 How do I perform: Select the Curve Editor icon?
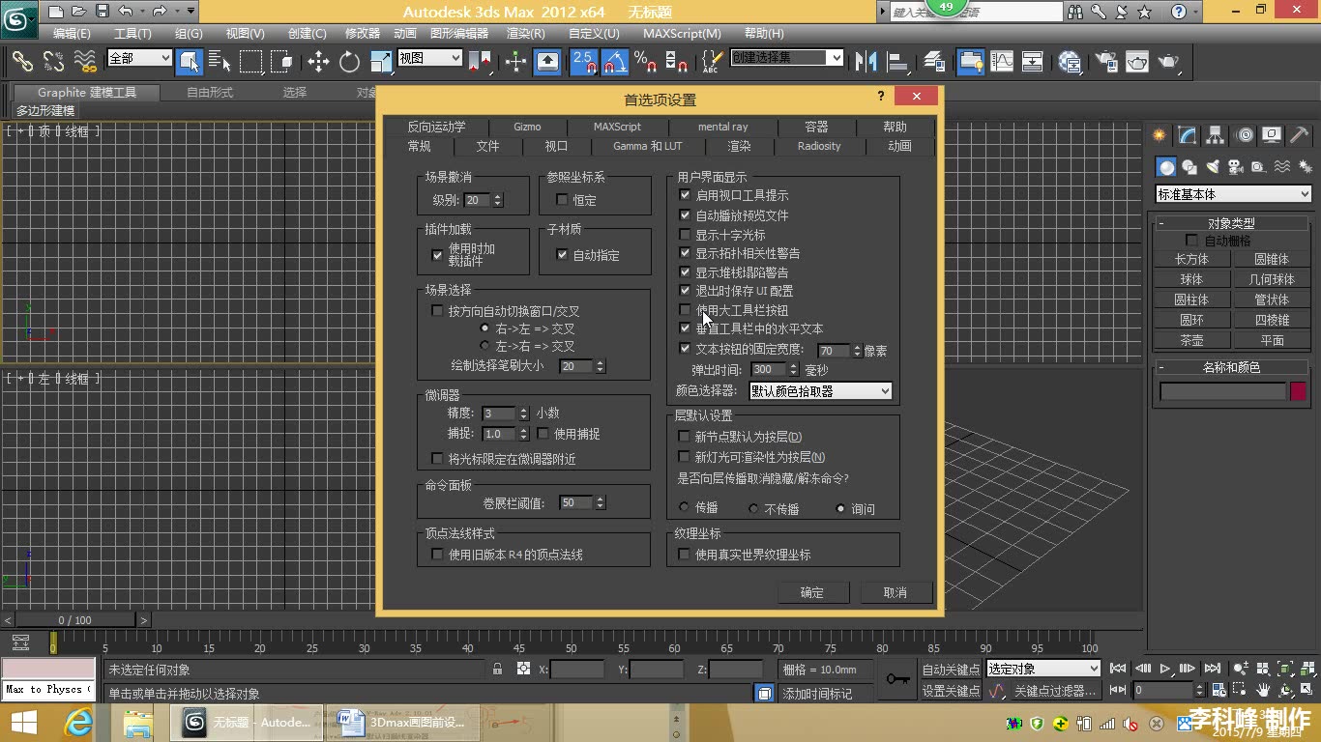1002,63
